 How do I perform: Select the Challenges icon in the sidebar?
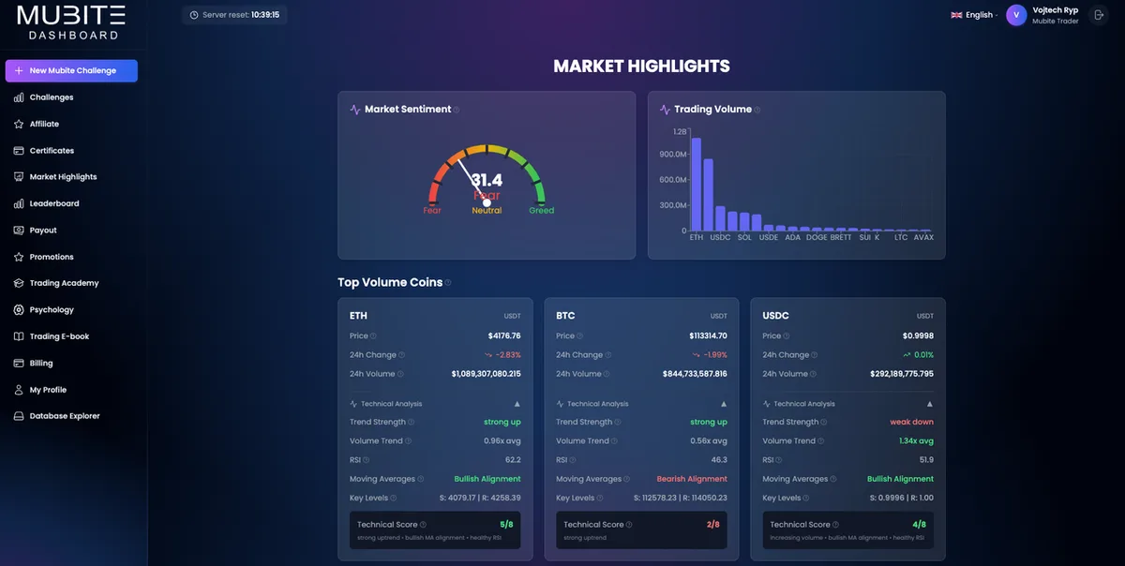pyautogui.click(x=17, y=97)
